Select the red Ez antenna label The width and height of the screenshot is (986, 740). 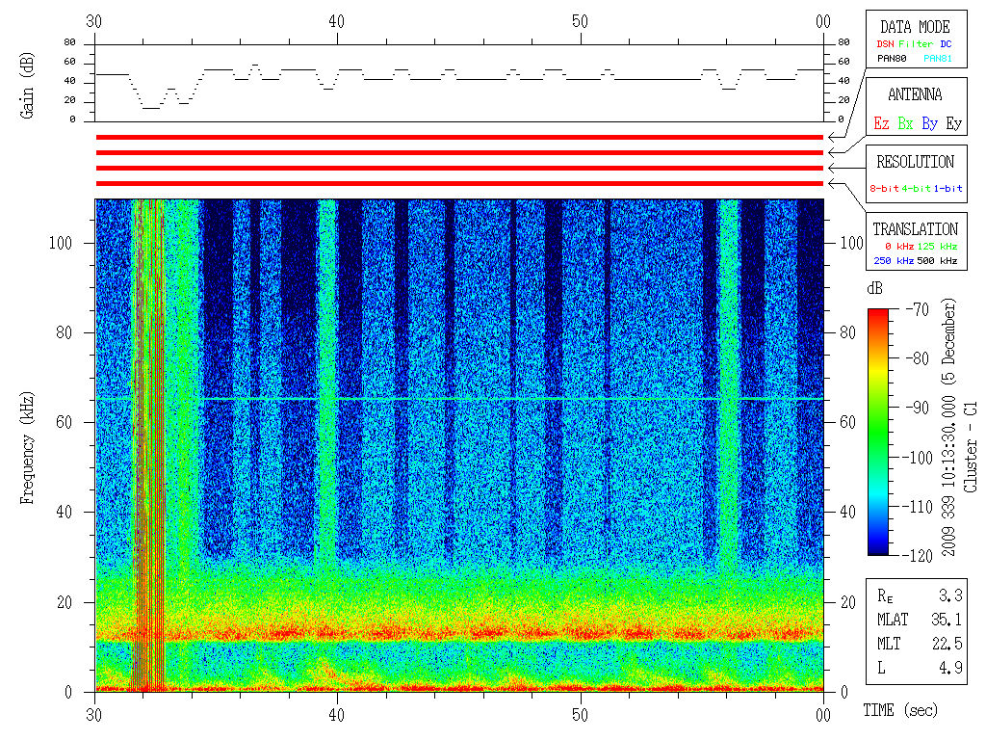881,123
